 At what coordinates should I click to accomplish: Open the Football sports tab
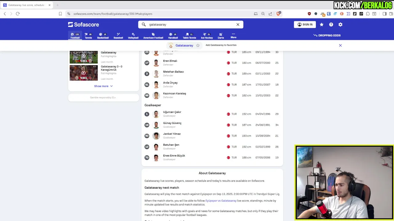coord(75,36)
